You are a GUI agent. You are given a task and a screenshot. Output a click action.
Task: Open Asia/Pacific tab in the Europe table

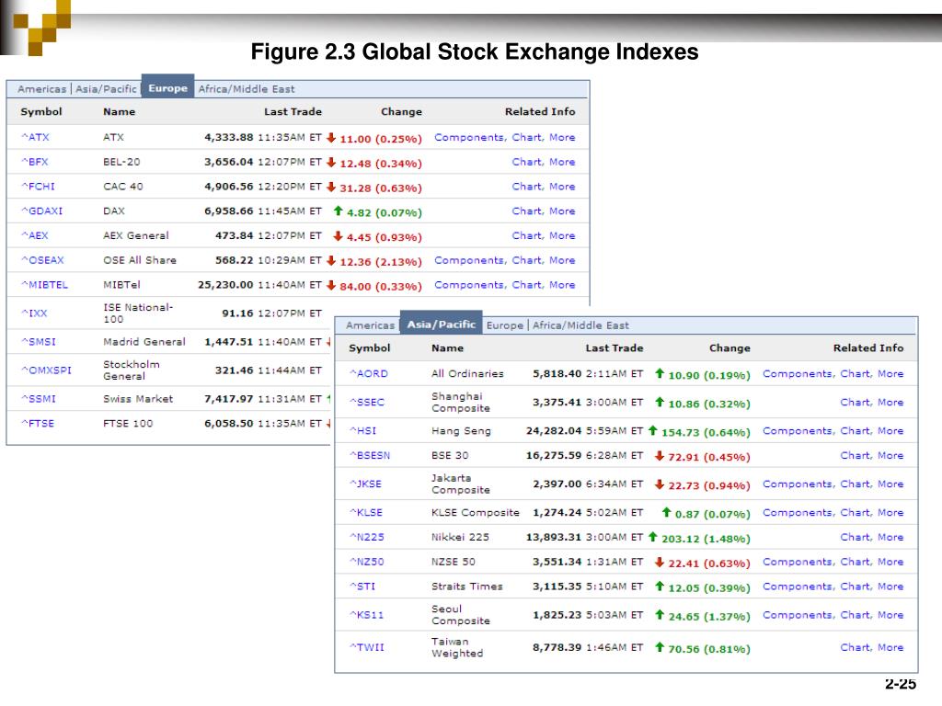point(107,89)
